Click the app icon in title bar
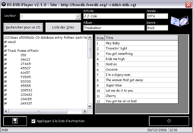This screenshot has height=133, width=193. 4,4
